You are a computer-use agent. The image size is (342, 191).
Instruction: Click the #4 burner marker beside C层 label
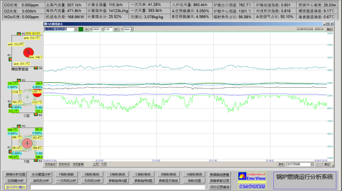[36, 114]
